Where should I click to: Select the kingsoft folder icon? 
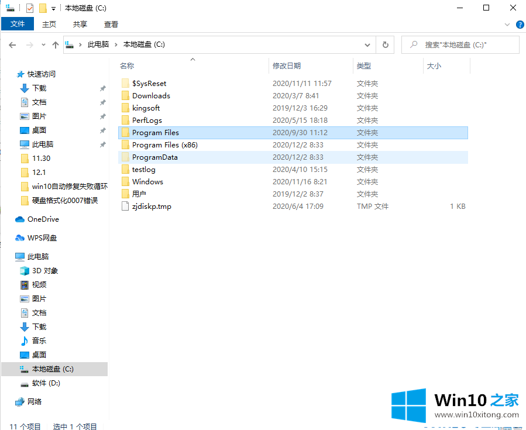pyautogui.click(x=125, y=108)
